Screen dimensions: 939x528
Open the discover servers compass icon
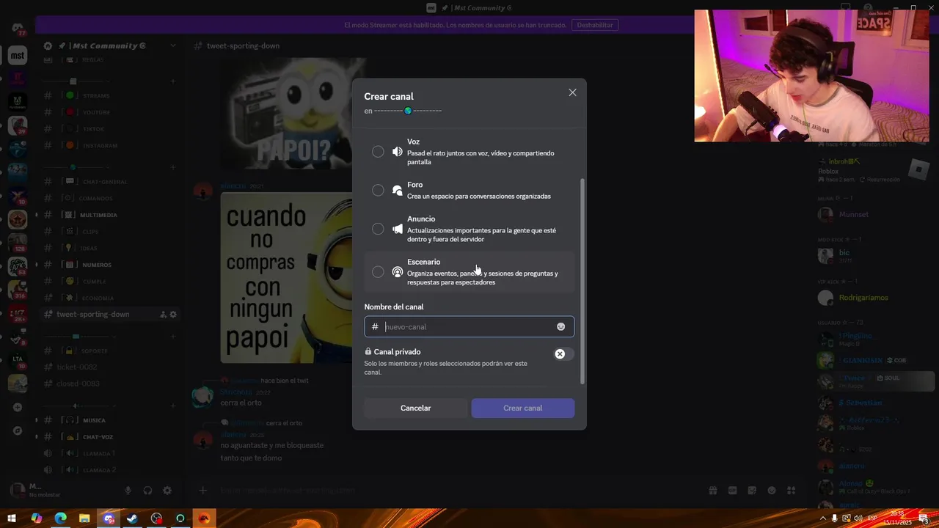click(x=18, y=430)
